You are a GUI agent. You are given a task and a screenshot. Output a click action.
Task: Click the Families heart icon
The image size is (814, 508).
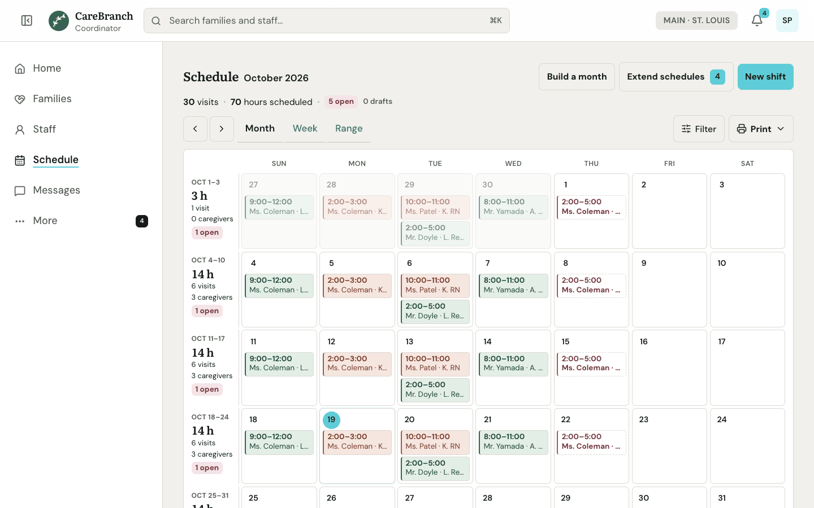[20, 99]
